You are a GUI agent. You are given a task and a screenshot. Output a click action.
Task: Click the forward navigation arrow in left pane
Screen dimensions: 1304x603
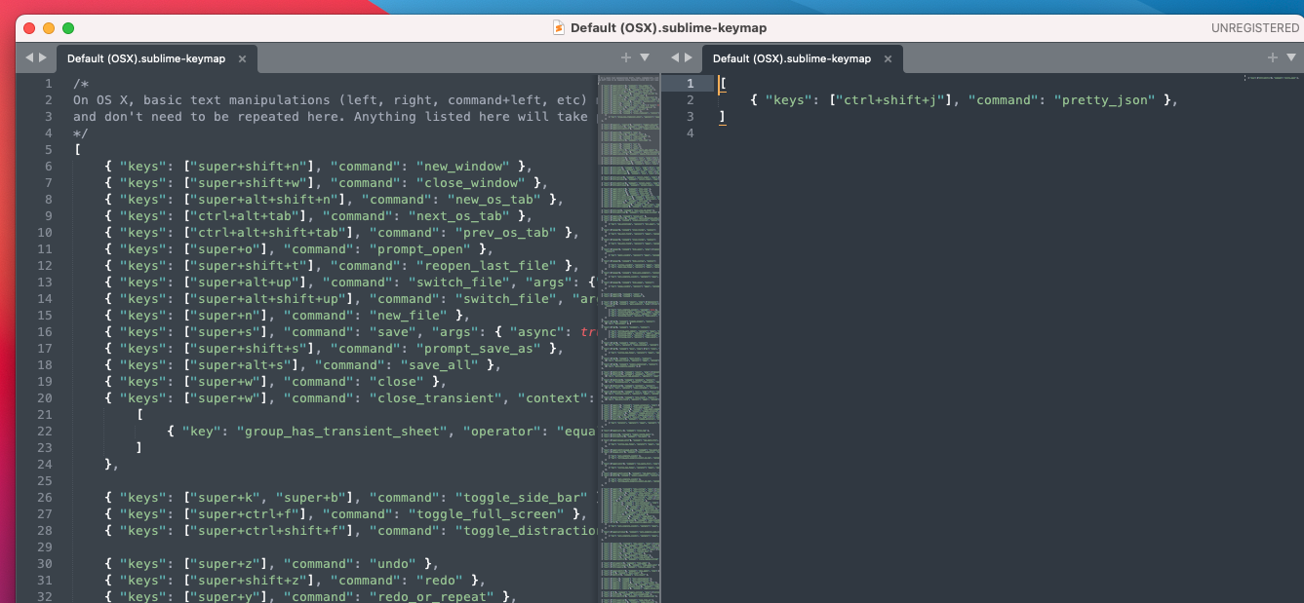42,57
